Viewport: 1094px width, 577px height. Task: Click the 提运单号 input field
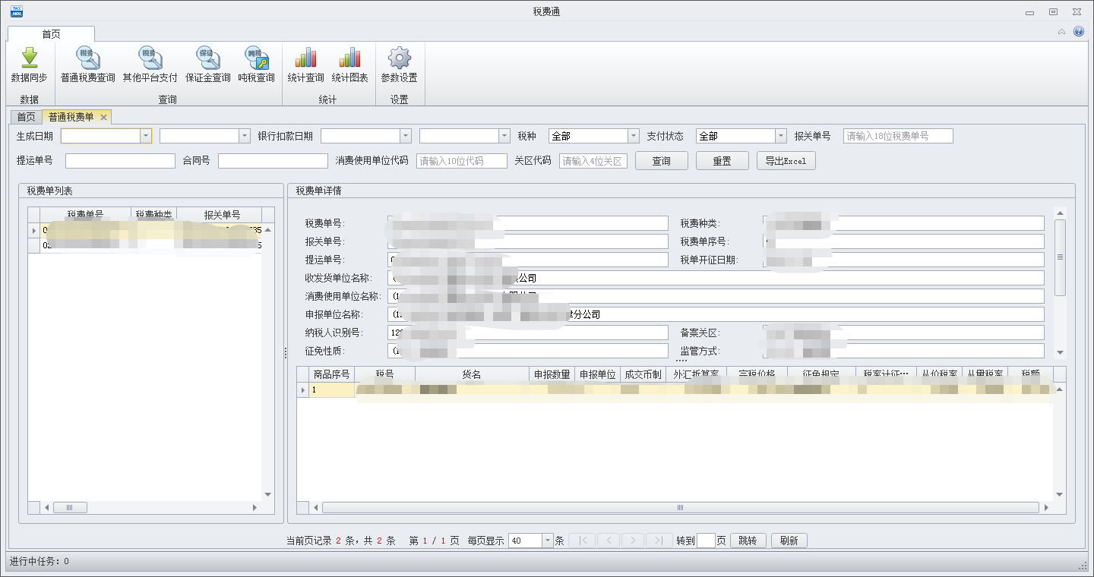click(x=120, y=161)
